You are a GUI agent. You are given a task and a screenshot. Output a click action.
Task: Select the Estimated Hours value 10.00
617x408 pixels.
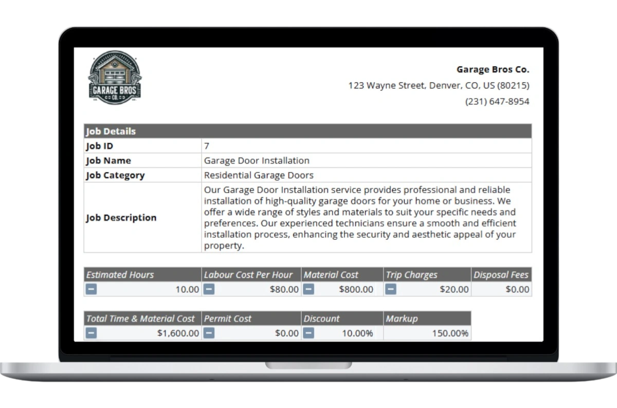187,289
